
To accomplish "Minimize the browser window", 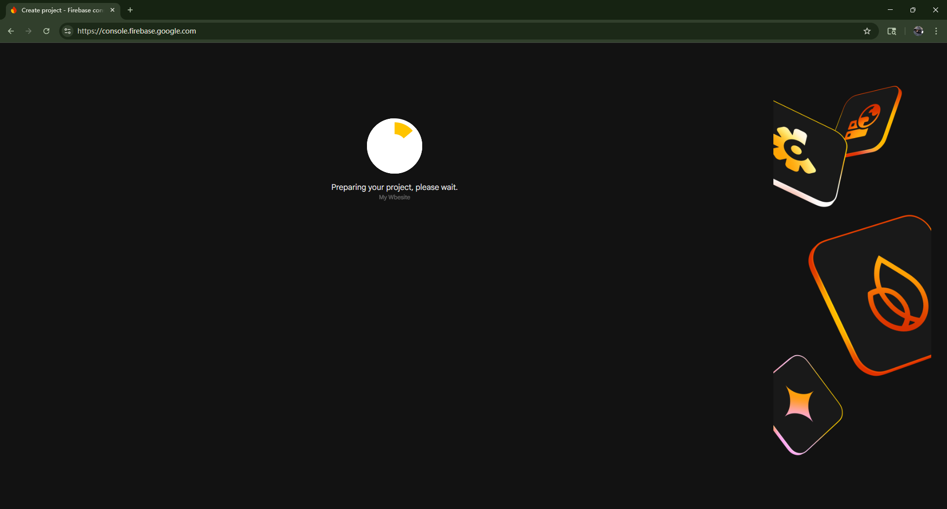I will coord(890,10).
